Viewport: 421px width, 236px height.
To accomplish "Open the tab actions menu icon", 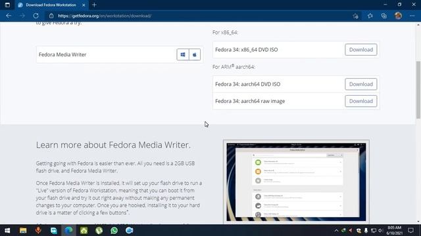I will (7, 5).
